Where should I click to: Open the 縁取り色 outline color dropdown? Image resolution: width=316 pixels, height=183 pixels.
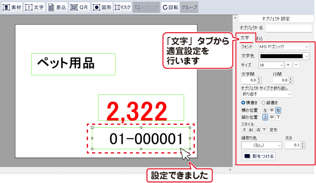(x=261, y=145)
